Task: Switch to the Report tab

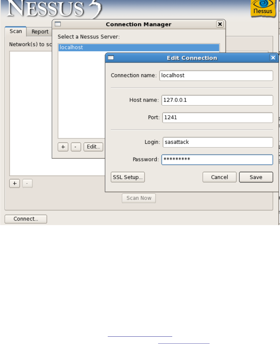Action: click(x=40, y=32)
